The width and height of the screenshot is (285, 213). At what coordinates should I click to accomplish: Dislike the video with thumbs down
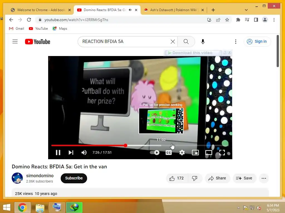point(195,178)
